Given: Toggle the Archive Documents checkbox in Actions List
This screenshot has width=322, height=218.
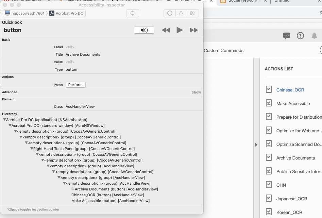Looking at the screenshot, I should coord(269,157).
